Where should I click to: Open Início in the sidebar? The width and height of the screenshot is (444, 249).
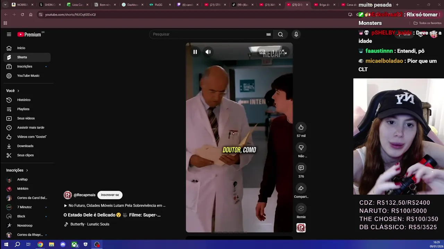pos(27,48)
